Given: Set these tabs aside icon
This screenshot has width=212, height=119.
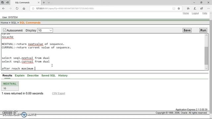Looking at the screenshot, I should 8,3.
